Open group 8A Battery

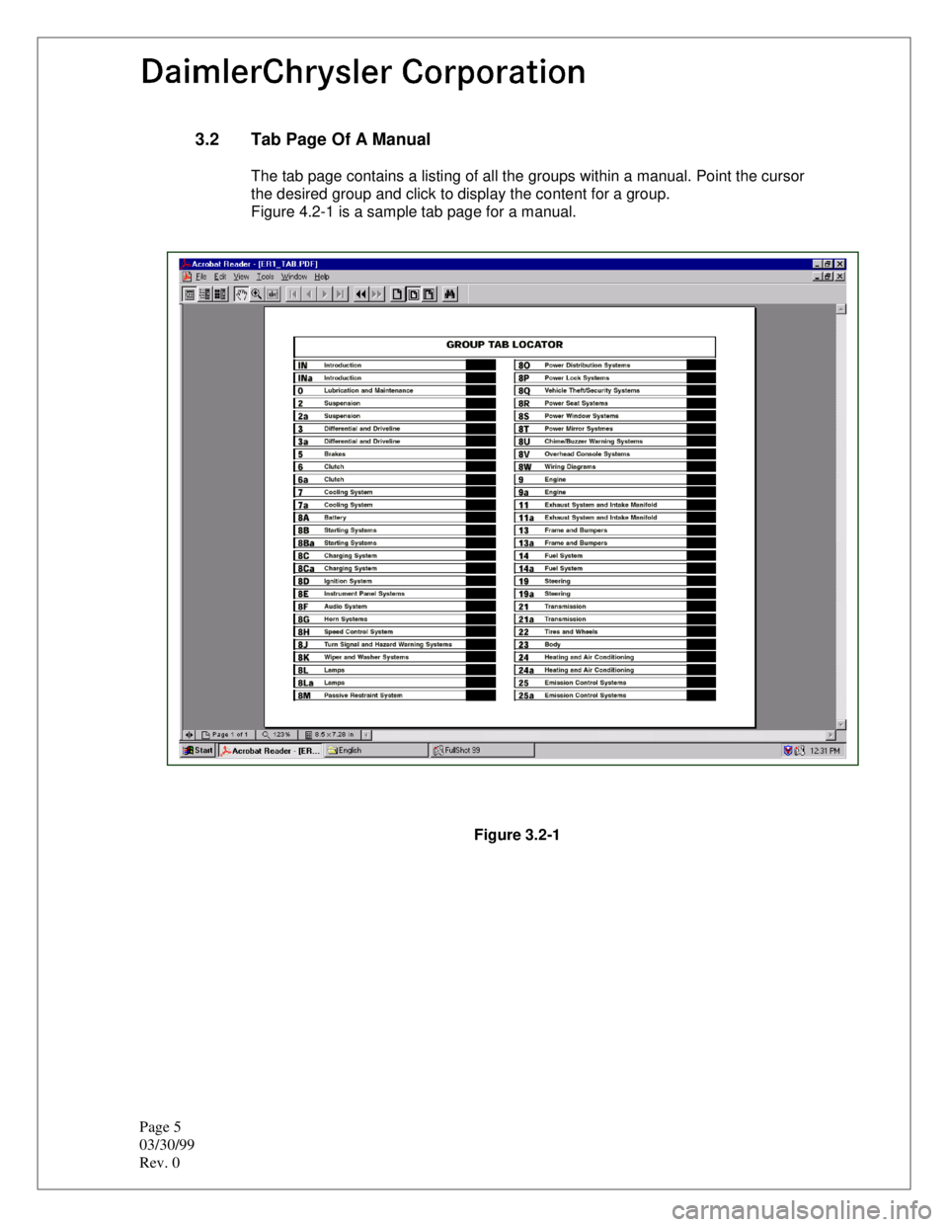coord(395,518)
